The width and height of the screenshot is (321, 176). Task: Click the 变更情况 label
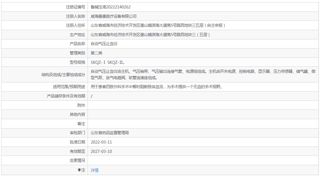(77, 160)
